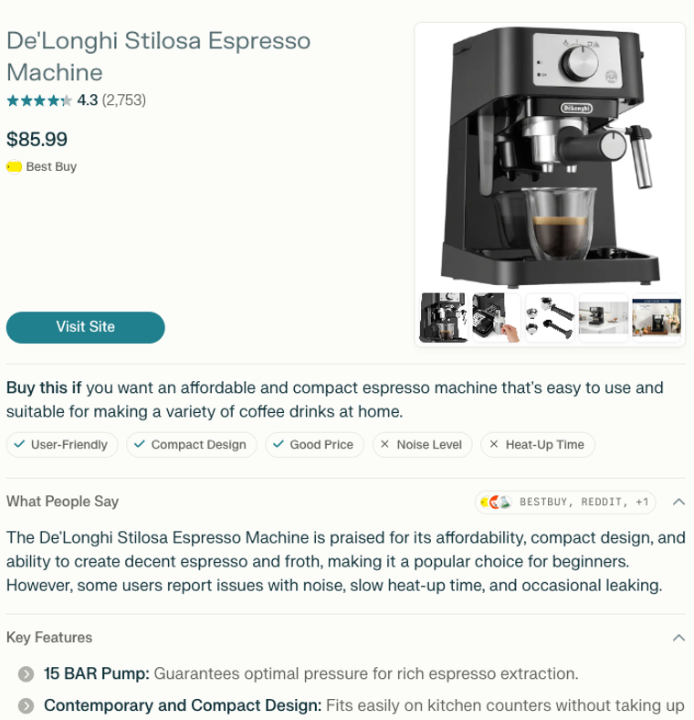Viewport: 694px width, 720px height.
Task: Select the Compact Design tag
Action: coord(192,444)
